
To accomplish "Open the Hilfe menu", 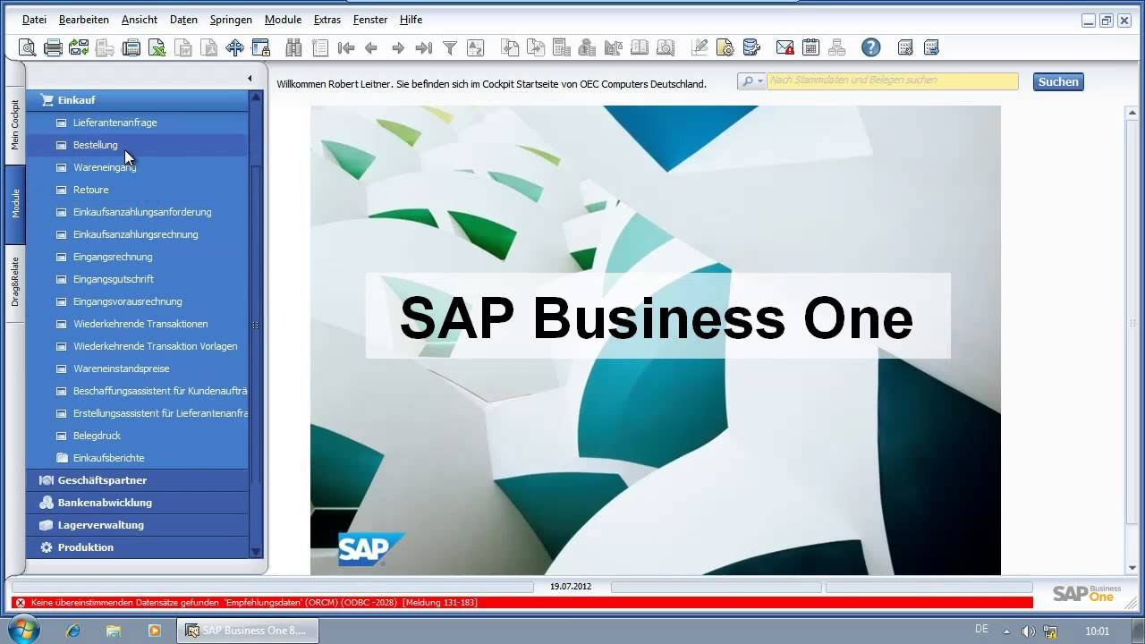I will click(411, 20).
